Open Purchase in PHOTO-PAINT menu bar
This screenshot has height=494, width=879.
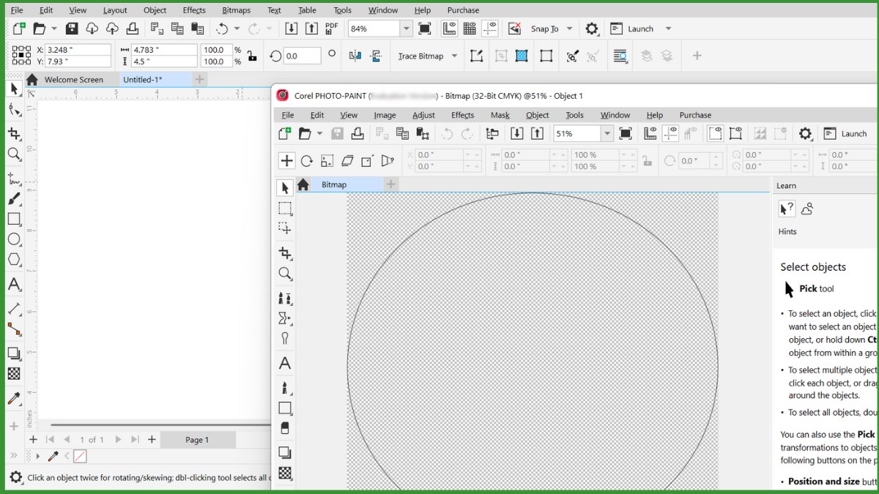coord(695,115)
